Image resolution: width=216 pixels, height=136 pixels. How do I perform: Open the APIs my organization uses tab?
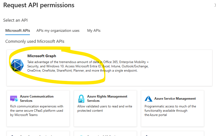tap(58, 30)
